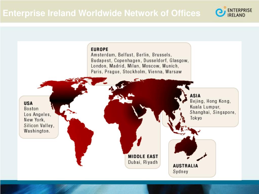The height and width of the screenshot is (194, 259).
Task: Click 'Kuala Lumpur,' in the Asia list
Action: 205,107
